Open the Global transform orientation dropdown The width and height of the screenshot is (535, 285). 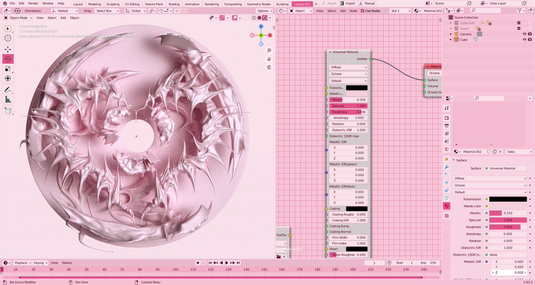[x=136, y=11]
